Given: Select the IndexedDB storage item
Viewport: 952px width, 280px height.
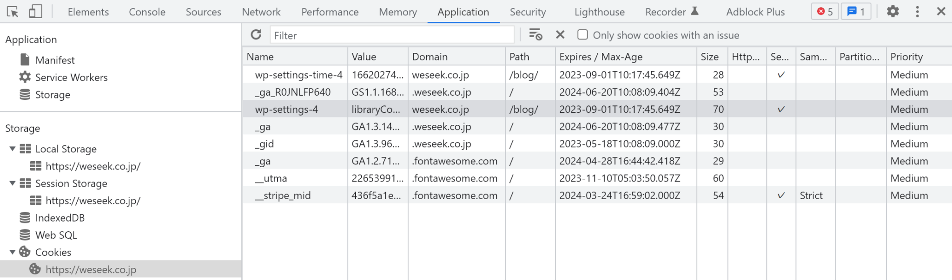Looking at the screenshot, I should 59,218.
